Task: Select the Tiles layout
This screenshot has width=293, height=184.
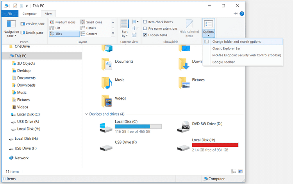Action: point(64,34)
